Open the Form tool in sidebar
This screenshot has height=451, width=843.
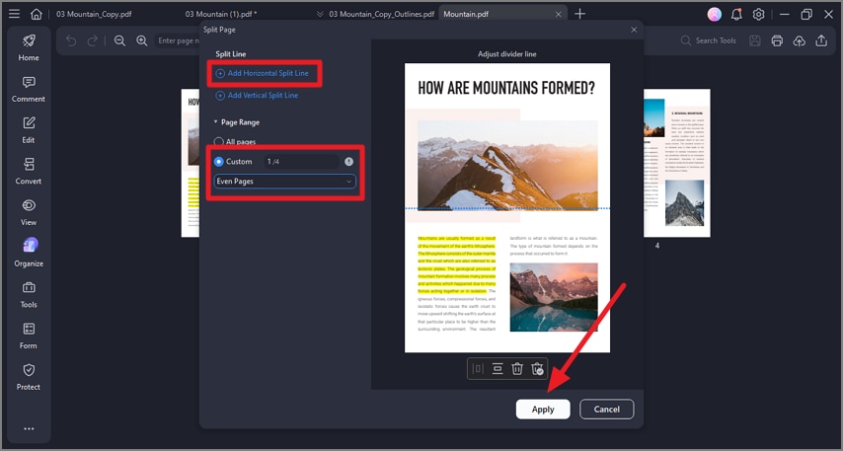coord(29,336)
